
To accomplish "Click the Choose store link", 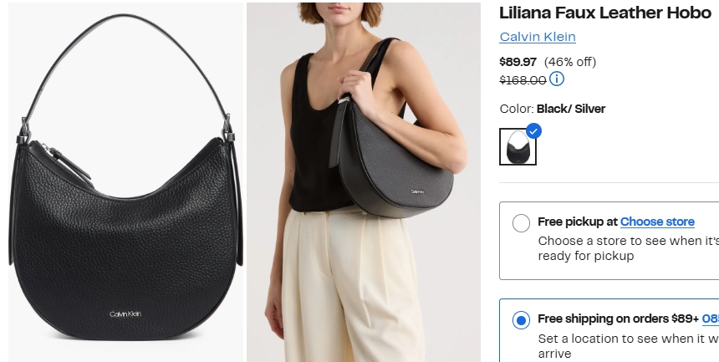I will (x=657, y=222).
